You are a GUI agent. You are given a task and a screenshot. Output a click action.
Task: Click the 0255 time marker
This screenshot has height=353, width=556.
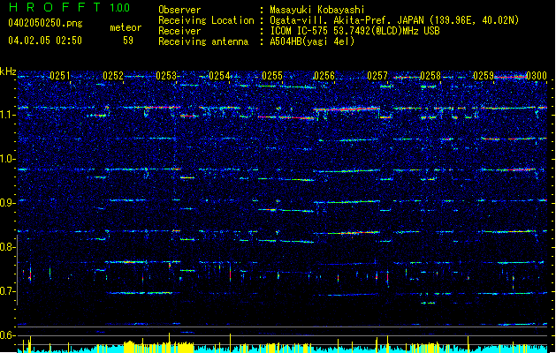(272, 76)
